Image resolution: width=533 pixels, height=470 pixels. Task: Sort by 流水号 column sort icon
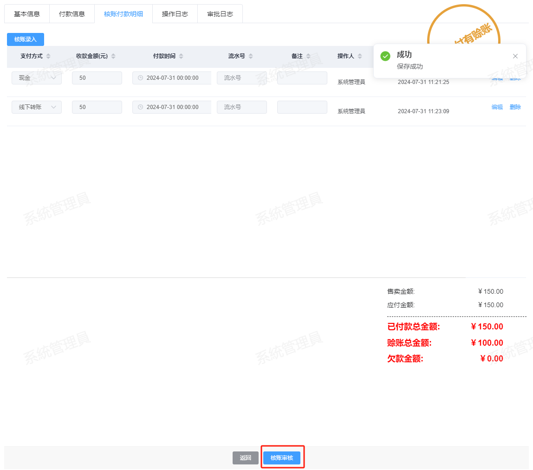coord(251,56)
